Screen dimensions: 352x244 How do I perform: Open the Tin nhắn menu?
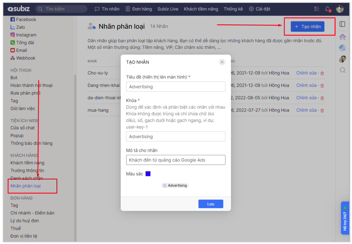pos(107,9)
